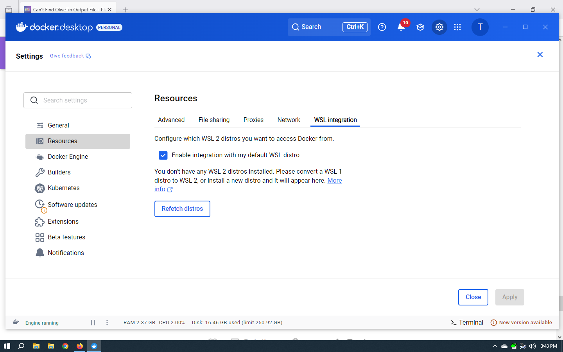The height and width of the screenshot is (352, 563).
Task: Click the Learning center graduation cap icon
Action: (420, 27)
